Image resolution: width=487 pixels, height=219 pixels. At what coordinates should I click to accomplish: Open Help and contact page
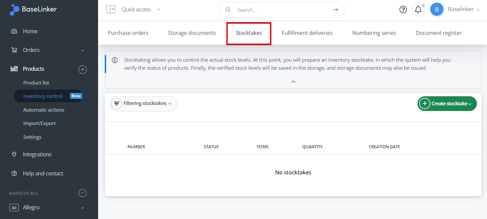(43, 173)
